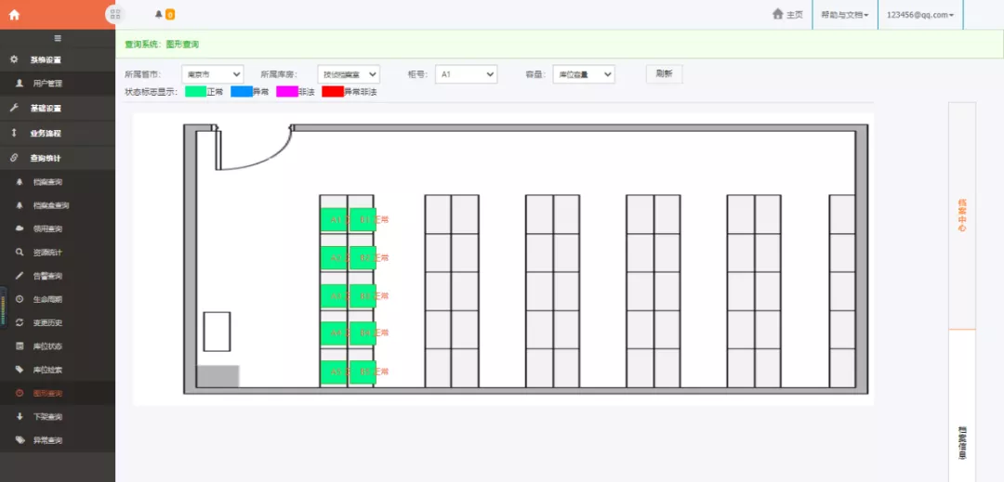This screenshot has width=1004, height=482.
Task: Click the 刷新 refresh button
Action: 664,74
